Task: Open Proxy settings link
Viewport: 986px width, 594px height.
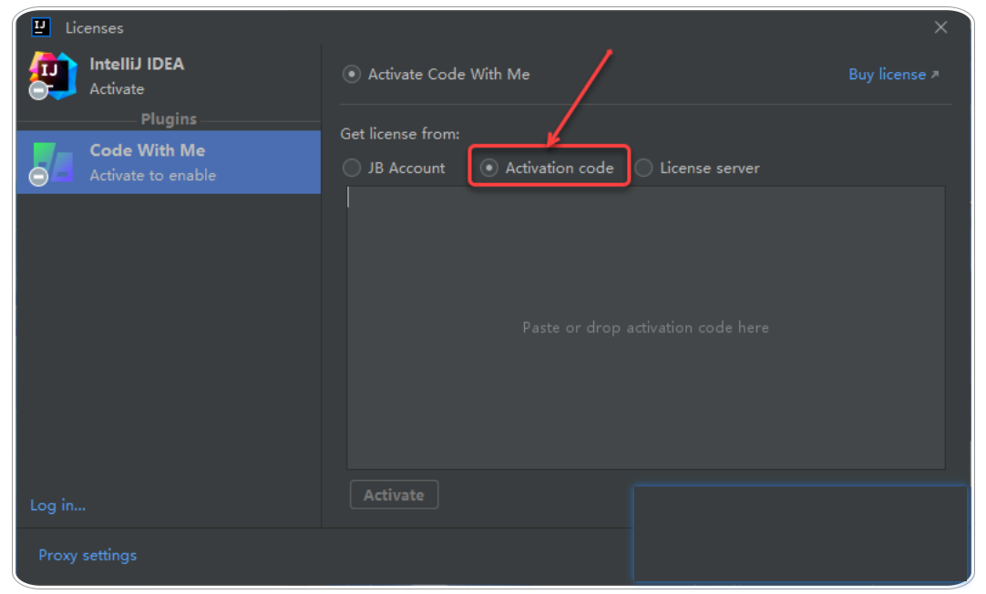Action: tap(87, 555)
